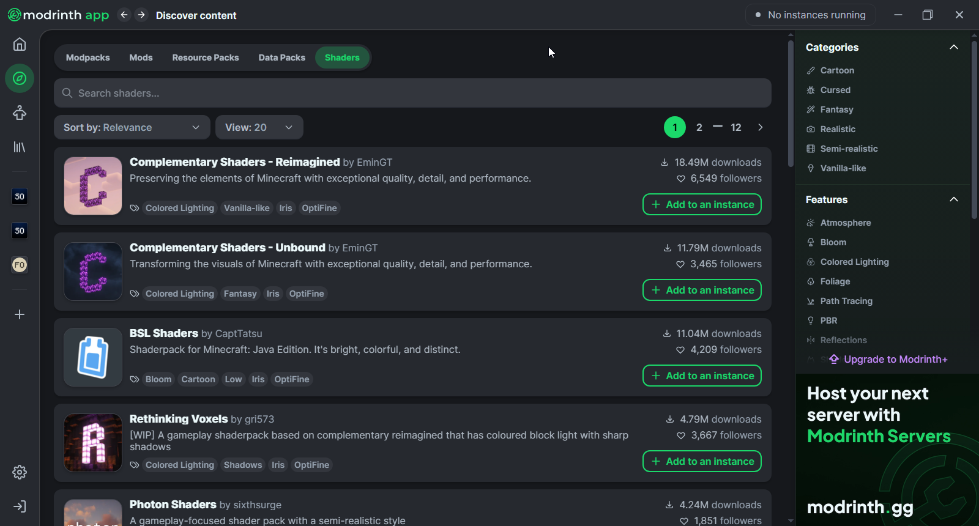979x526 pixels.
Task: Switch to the Data Packs tab
Action: tap(282, 57)
